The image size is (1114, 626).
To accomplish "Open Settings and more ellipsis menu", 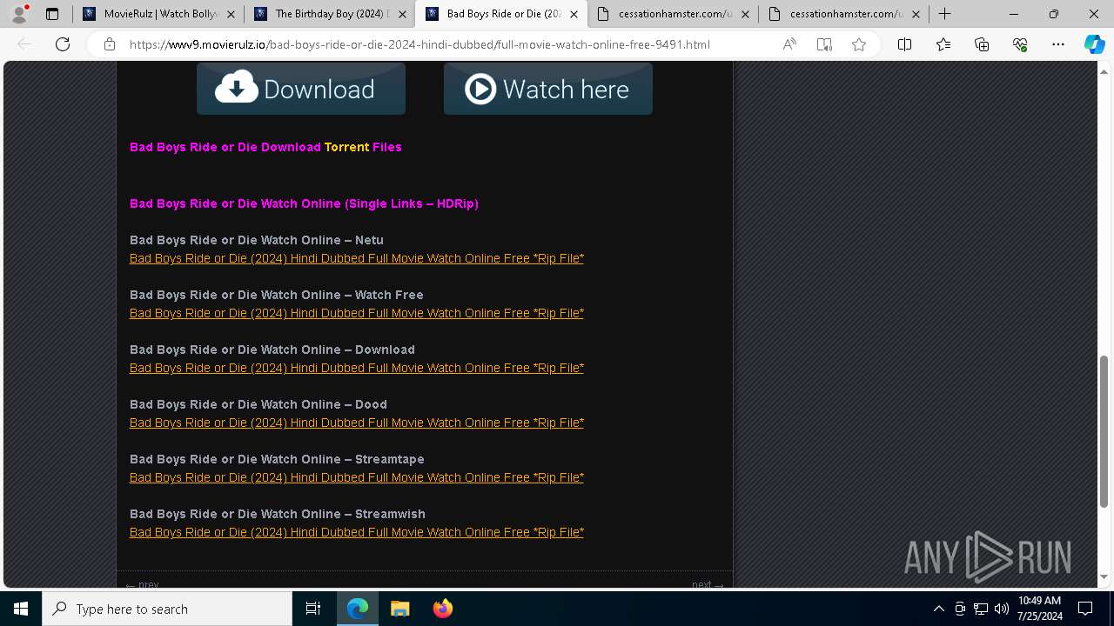I will coord(1058,44).
